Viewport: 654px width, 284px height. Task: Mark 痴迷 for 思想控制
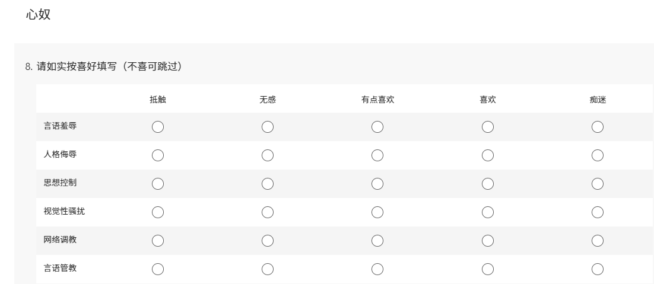(x=598, y=184)
